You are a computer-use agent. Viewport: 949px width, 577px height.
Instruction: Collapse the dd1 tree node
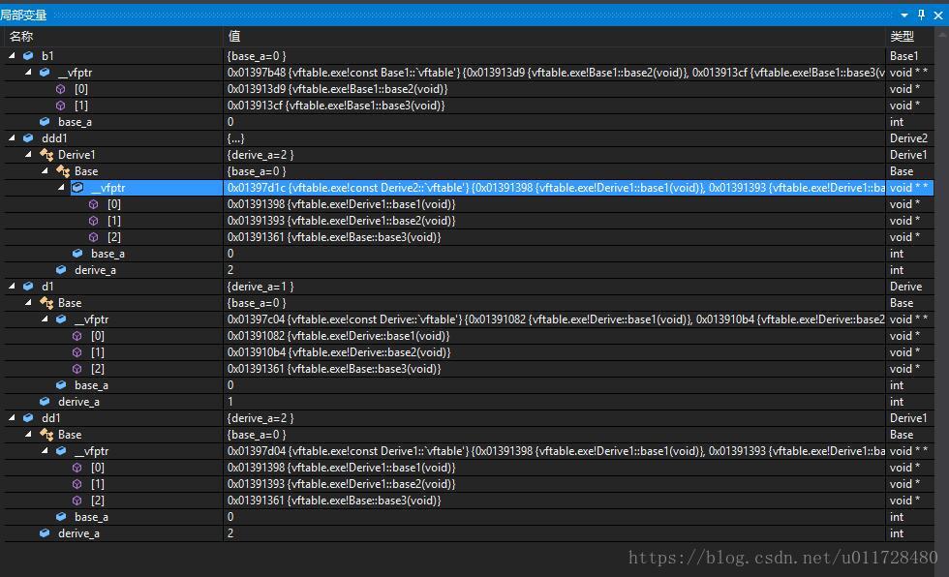13,417
